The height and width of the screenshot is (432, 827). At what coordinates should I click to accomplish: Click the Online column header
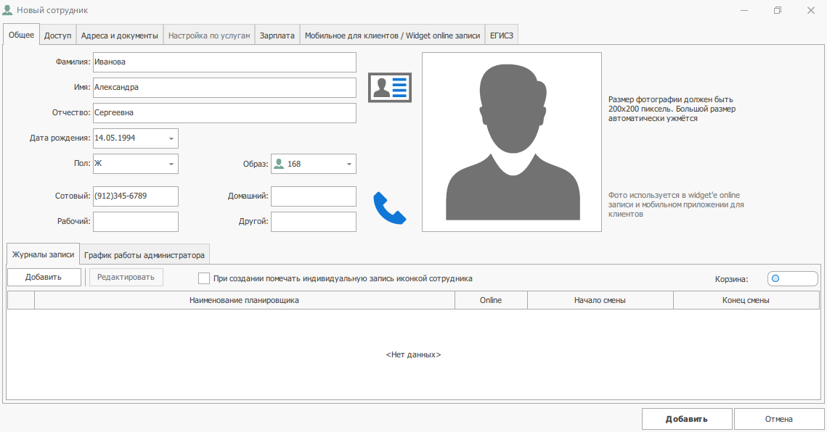(491, 300)
